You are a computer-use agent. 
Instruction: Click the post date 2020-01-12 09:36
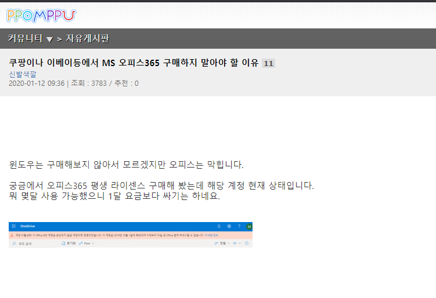click(x=37, y=83)
